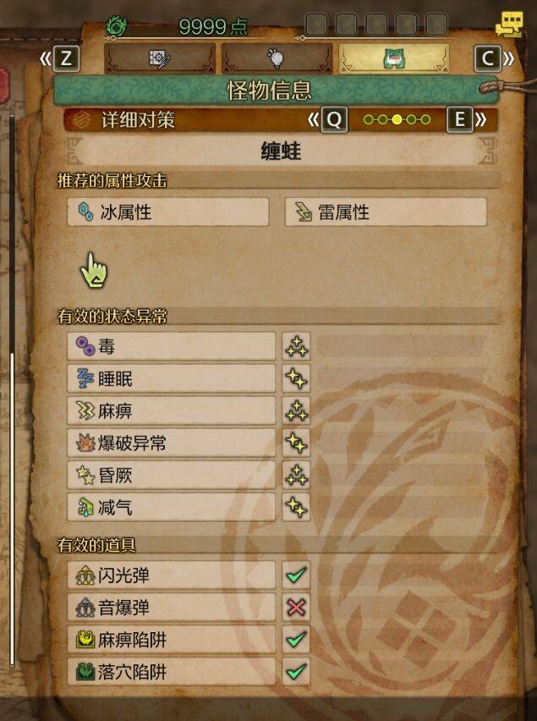Click the 毒 poison status row
This screenshot has height=721, width=537.
click(172, 346)
